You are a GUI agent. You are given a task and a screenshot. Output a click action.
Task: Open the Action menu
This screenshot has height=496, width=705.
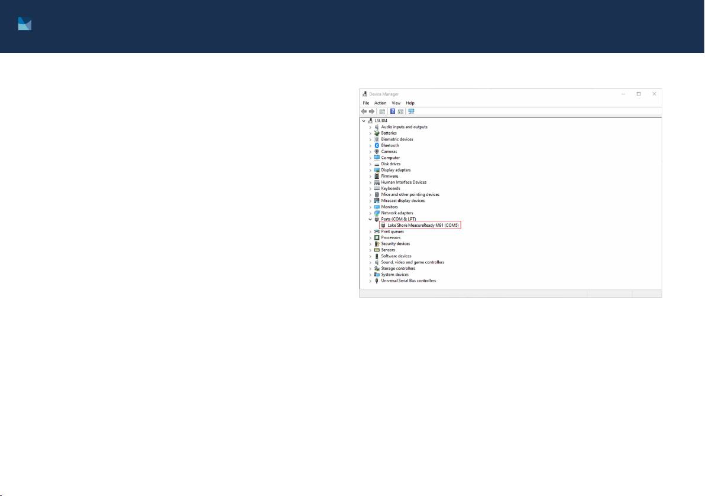[x=380, y=103]
